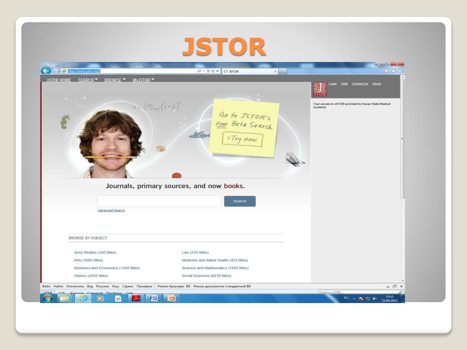Open Social Sciences (6670 titles) subject
This screenshot has height=350, width=467.
pos(207,276)
